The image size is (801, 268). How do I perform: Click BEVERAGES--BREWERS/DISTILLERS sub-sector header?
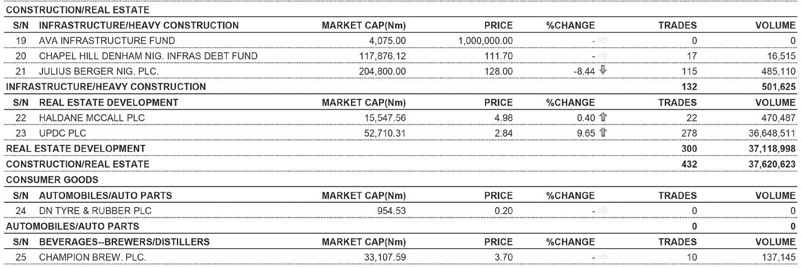(123, 241)
